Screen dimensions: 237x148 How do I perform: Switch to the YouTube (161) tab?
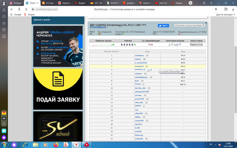click(x=161, y=3)
